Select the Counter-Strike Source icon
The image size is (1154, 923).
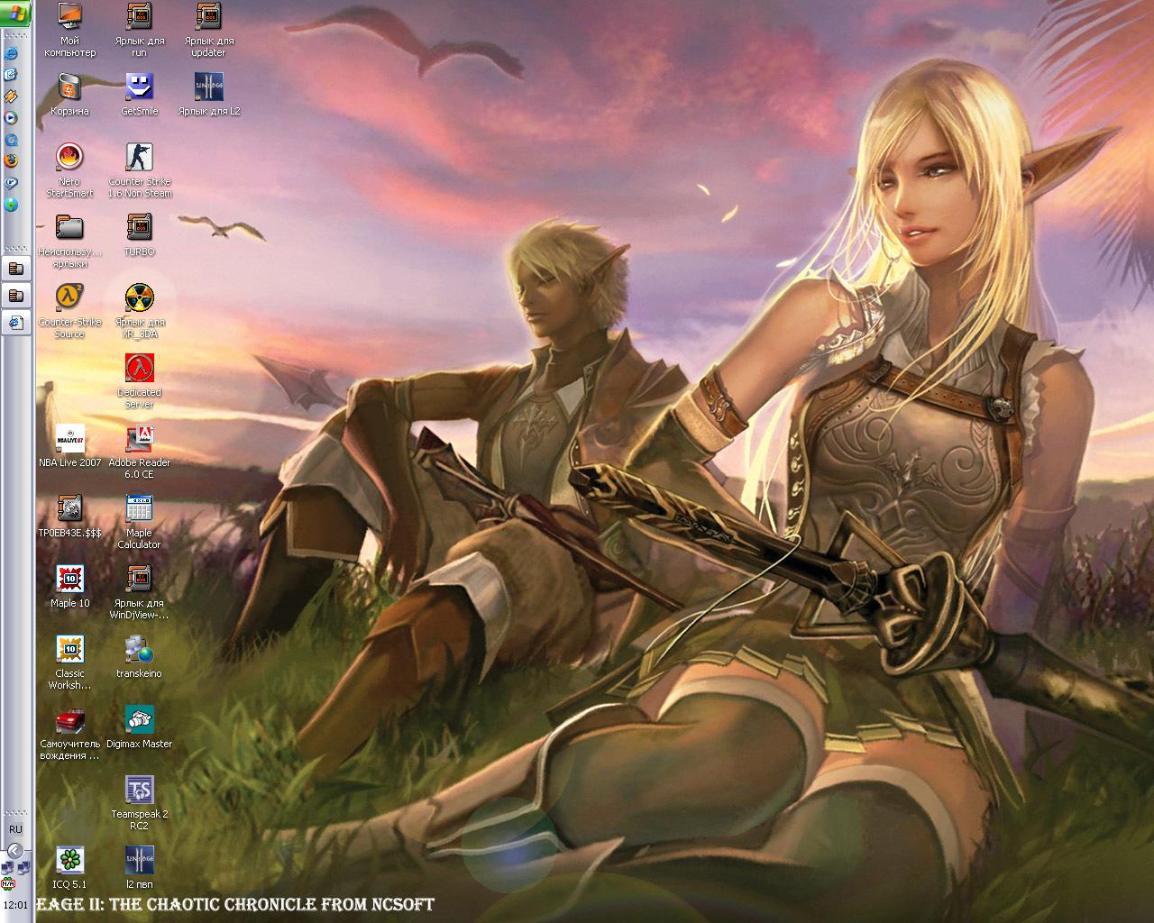[x=69, y=311]
